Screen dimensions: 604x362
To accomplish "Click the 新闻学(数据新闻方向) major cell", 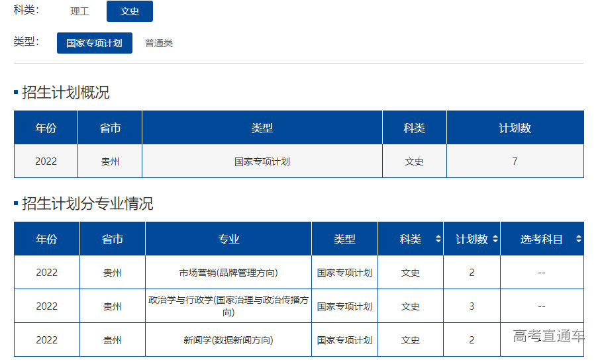I will [x=228, y=340].
